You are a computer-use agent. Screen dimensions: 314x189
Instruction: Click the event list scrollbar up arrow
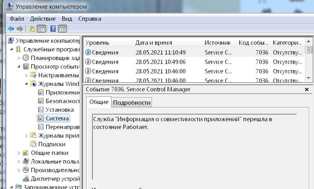click(309, 41)
